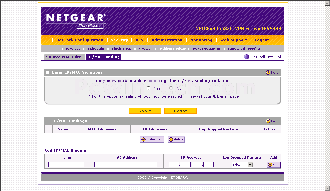The image size is (330, 191).
Task: Focus the MAC Address input field
Action: pos(125,165)
